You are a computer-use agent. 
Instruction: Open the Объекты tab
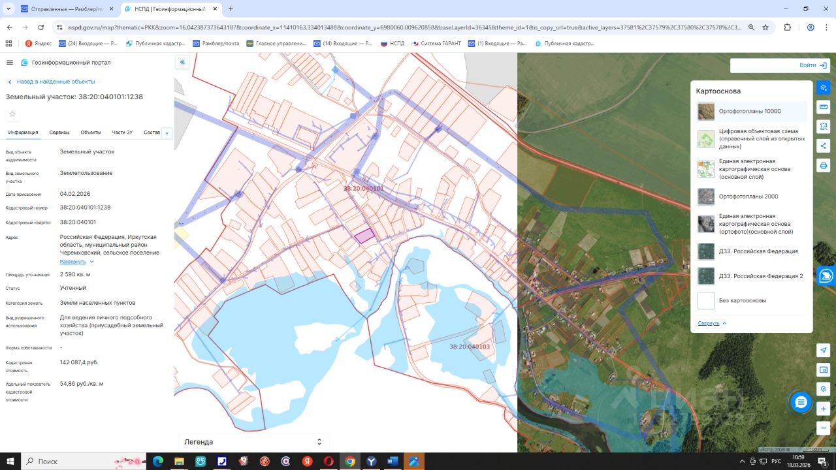coord(91,133)
